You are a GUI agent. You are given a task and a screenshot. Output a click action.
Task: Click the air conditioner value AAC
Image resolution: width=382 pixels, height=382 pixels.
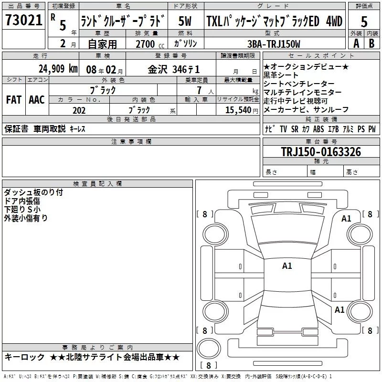pyautogui.click(x=37, y=100)
